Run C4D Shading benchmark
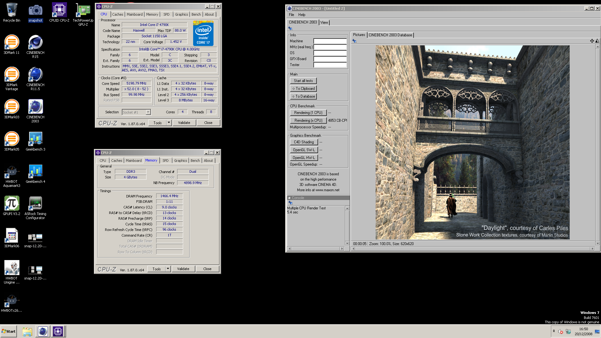 tap(304, 142)
